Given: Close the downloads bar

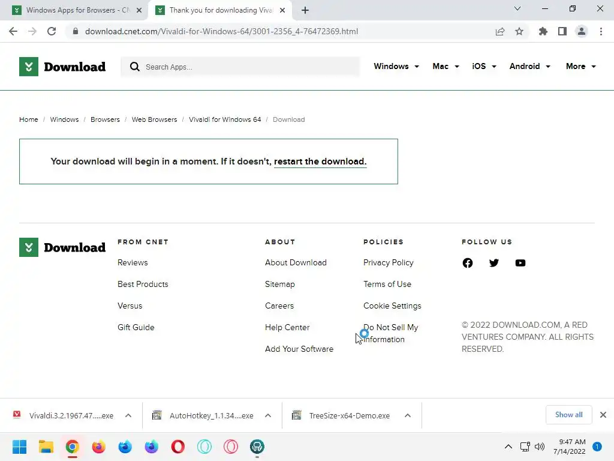Looking at the screenshot, I should (x=603, y=415).
